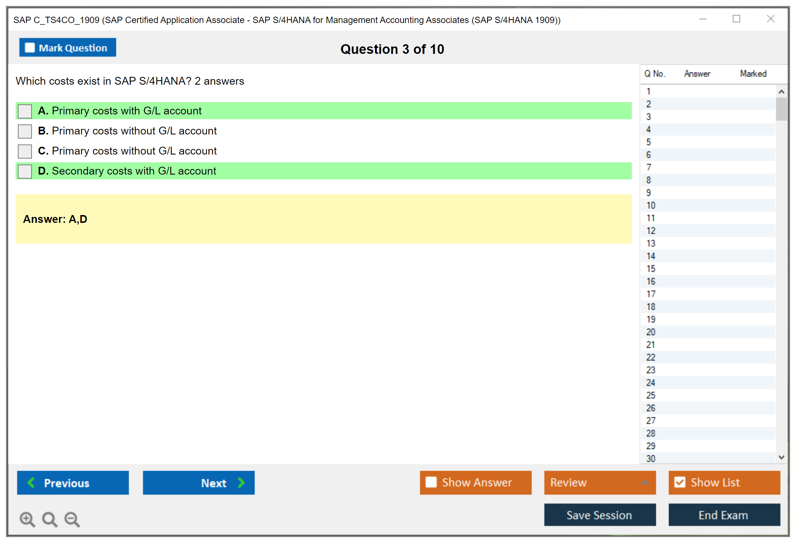Screen dimensions: 799x546
Task: Check answer A Primary costs with G/L
Action: click(25, 111)
